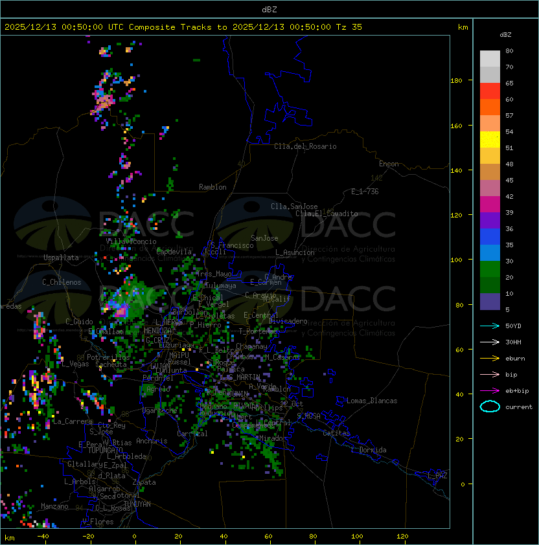The width and height of the screenshot is (539, 545).
Task: Click the magenta eb+bip arrow in legend
Action: [x=490, y=391]
